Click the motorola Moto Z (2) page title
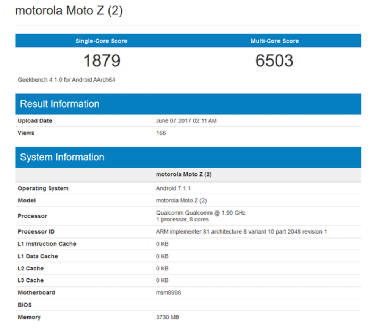 (x=69, y=11)
